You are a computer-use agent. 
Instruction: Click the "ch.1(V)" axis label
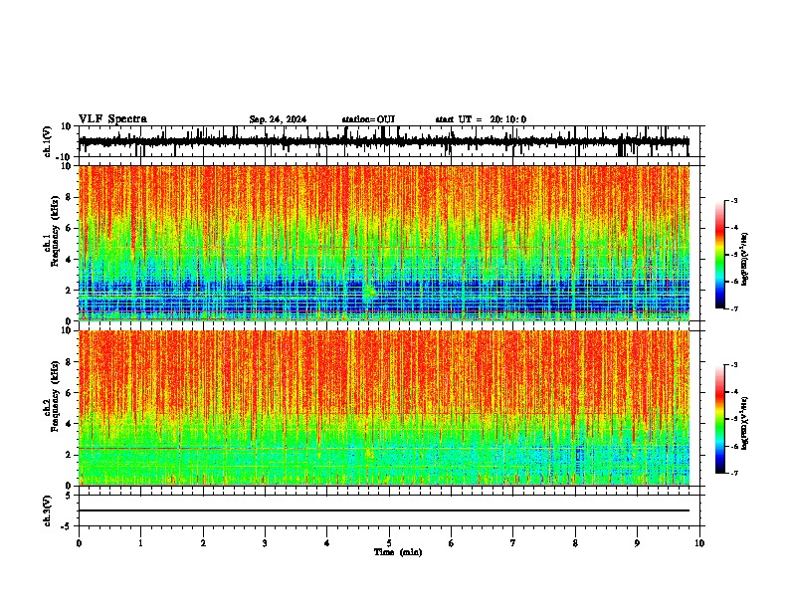(48, 141)
